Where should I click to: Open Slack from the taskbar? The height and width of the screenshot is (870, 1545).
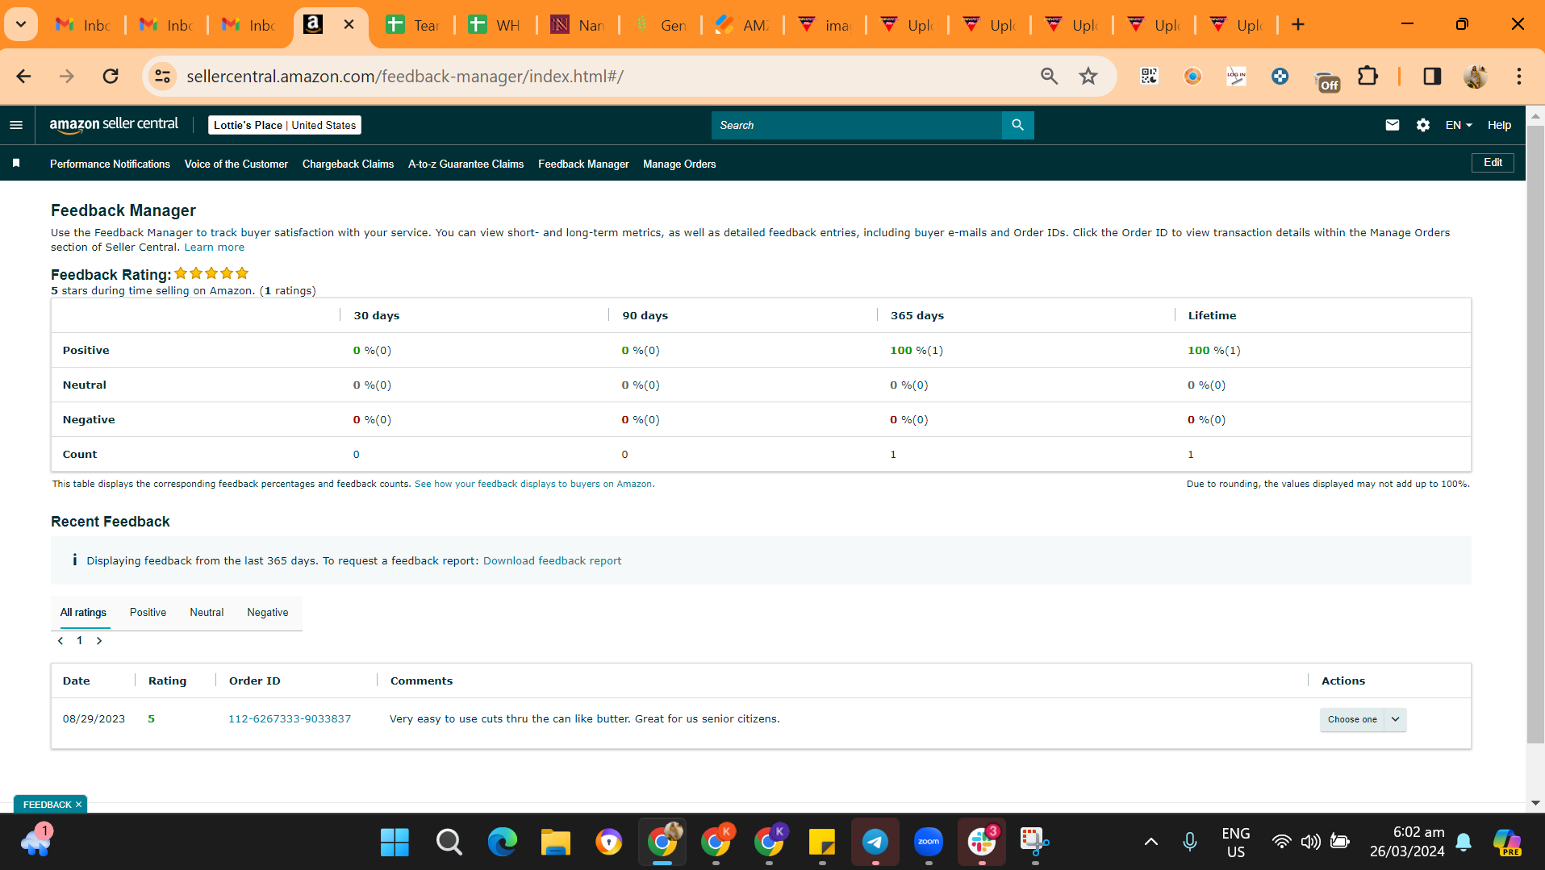click(x=982, y=843)
